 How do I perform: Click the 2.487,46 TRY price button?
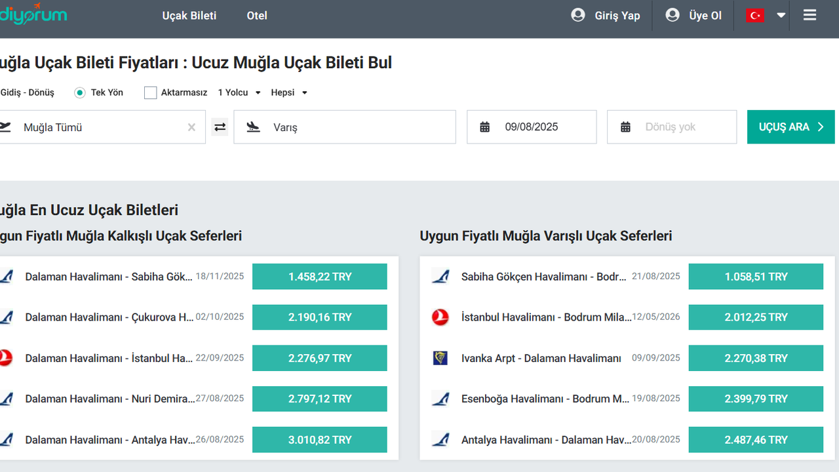pos(756,439)
